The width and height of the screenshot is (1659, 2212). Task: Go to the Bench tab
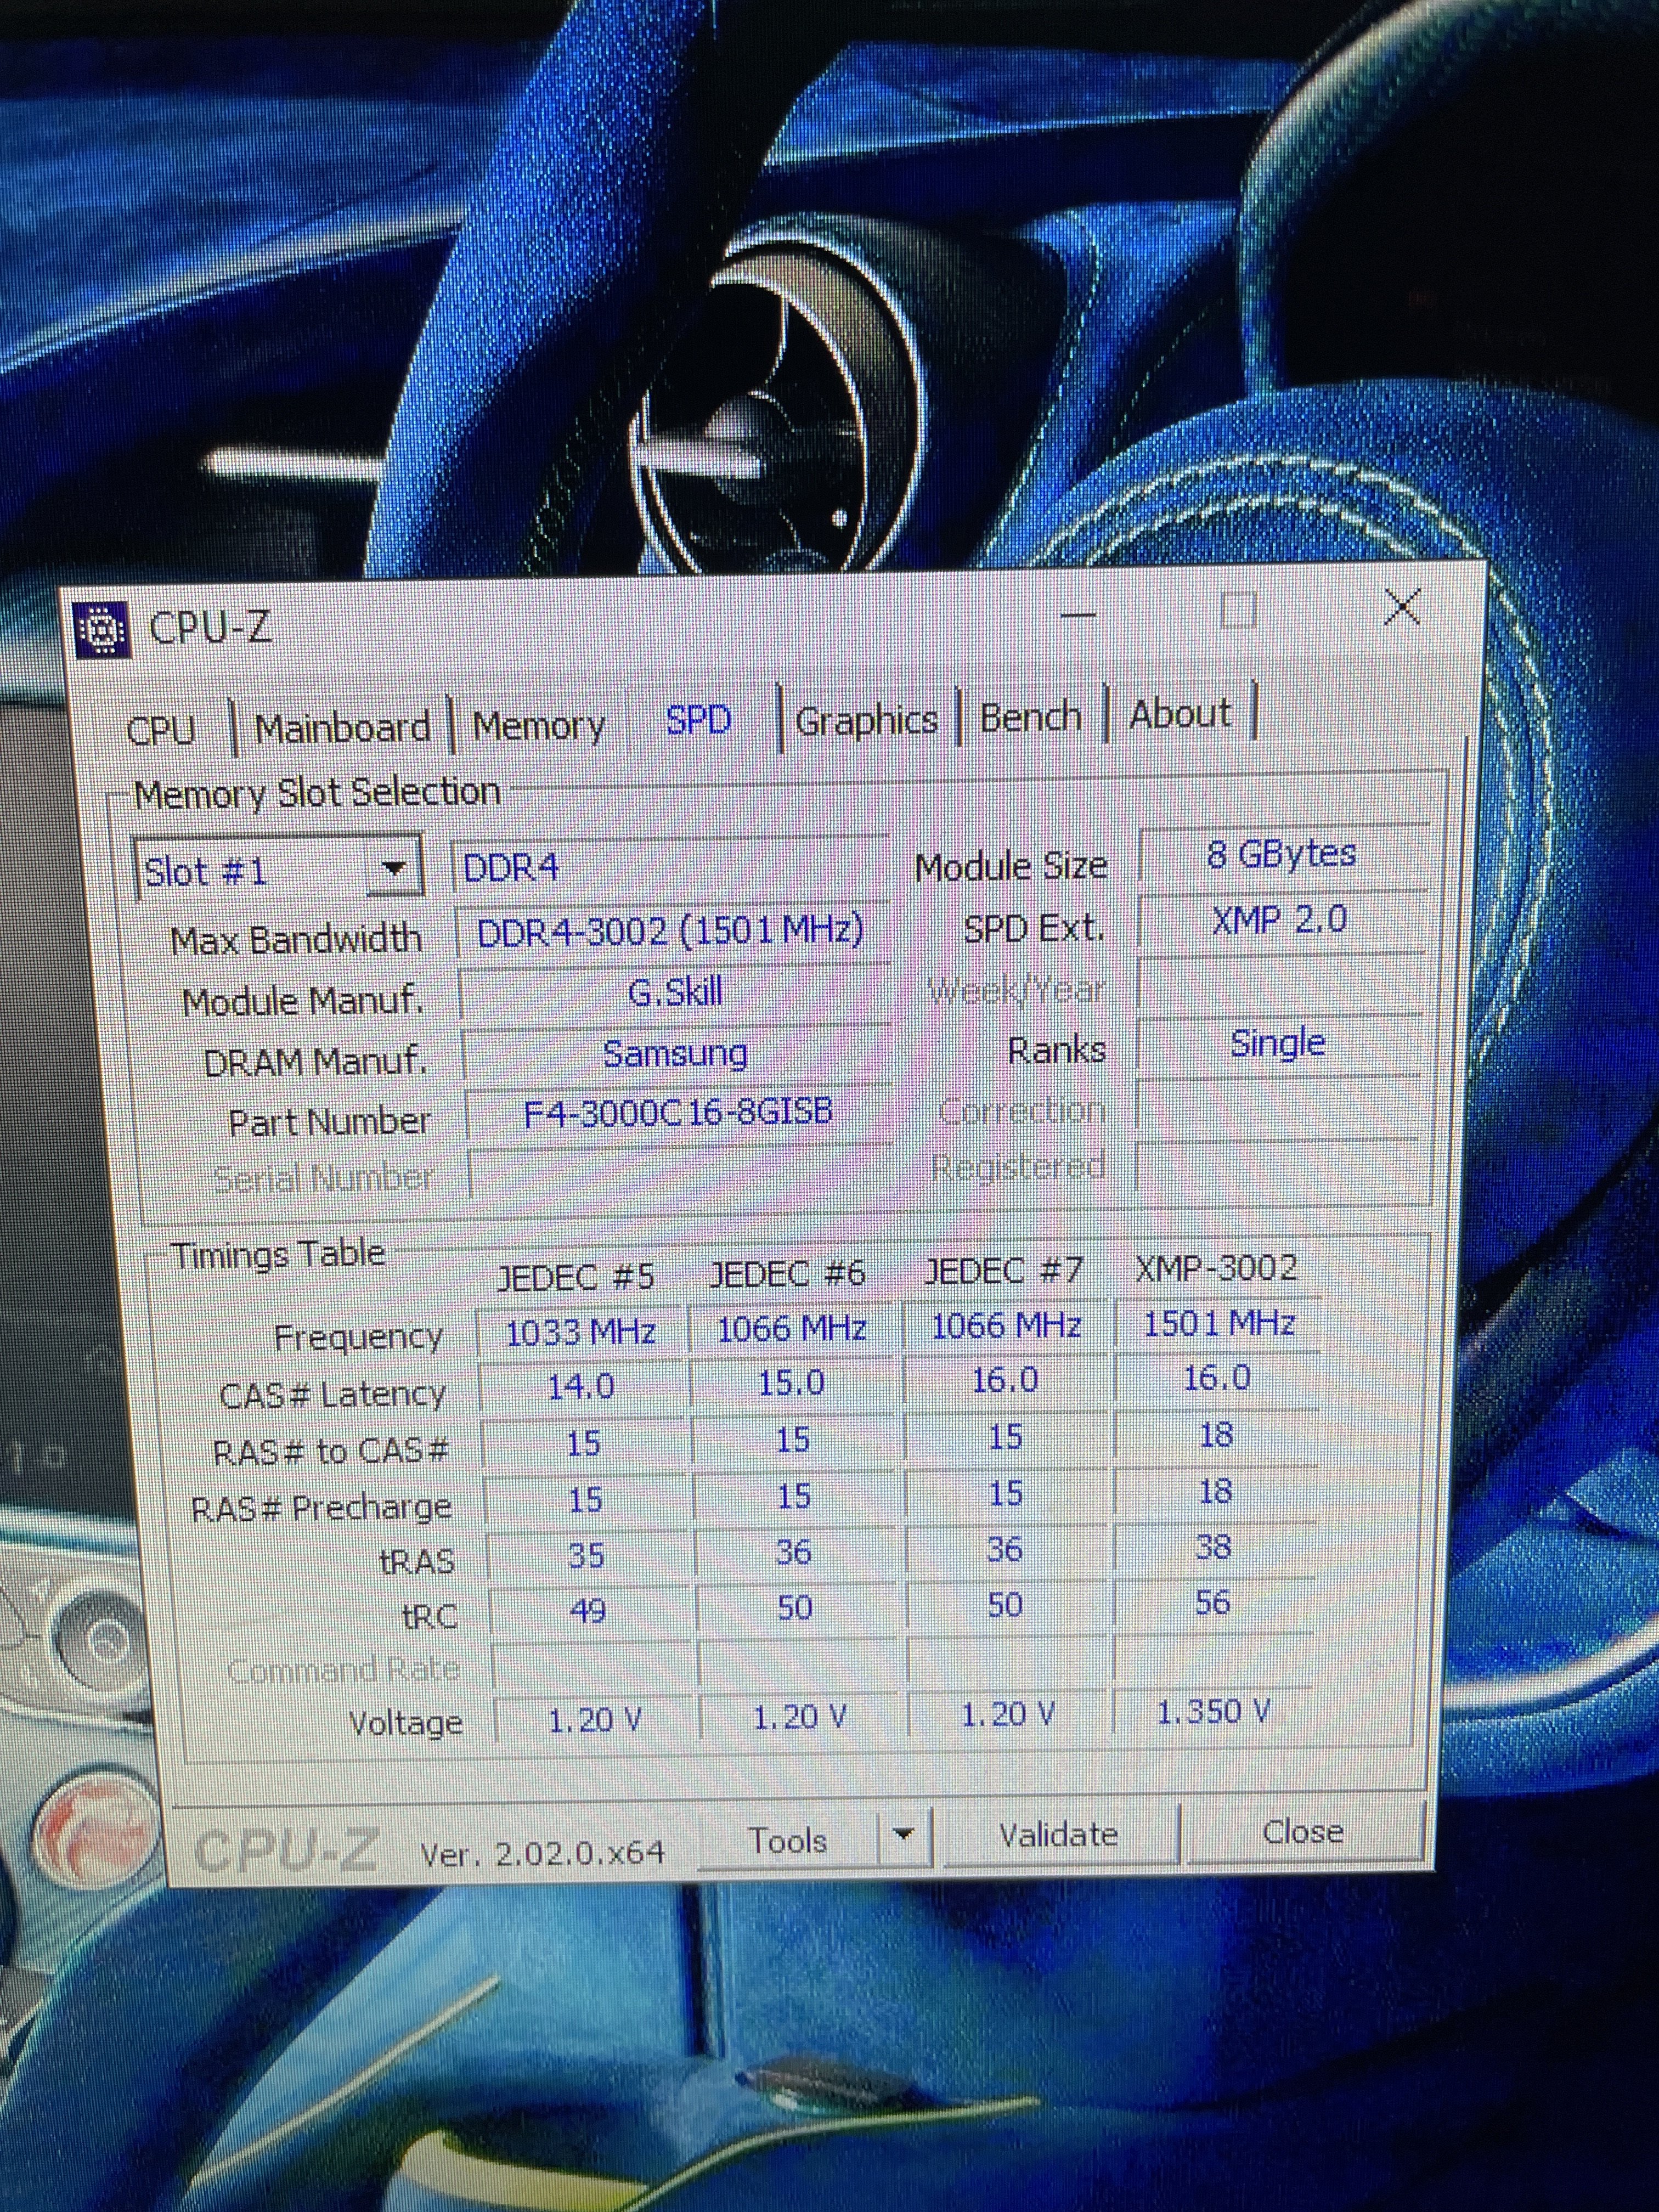pos(1030,717)
